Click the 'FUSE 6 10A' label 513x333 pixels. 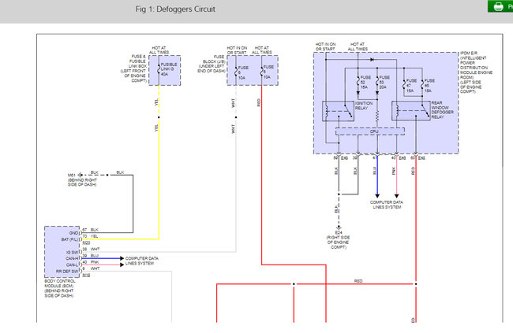(243, 72)
